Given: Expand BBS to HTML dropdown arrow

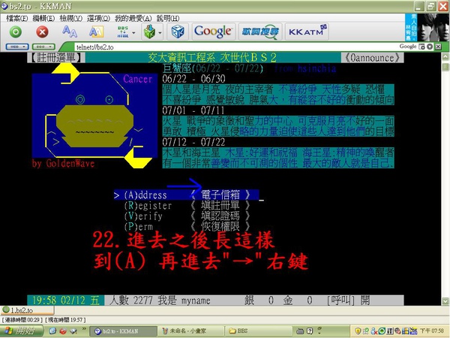Looking at the screenshot, I should click(x=133, y=33).
